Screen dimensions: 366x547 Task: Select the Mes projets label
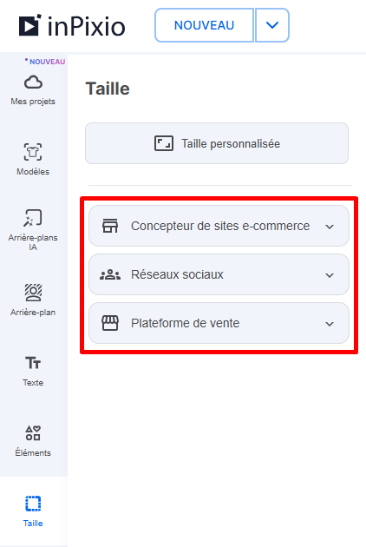pos(33,102)
